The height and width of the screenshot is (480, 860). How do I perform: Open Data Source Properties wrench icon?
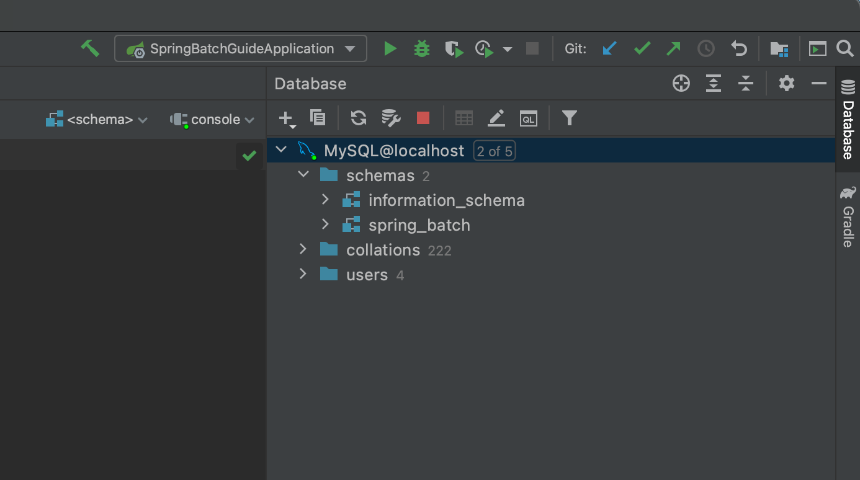click(391, 118)
